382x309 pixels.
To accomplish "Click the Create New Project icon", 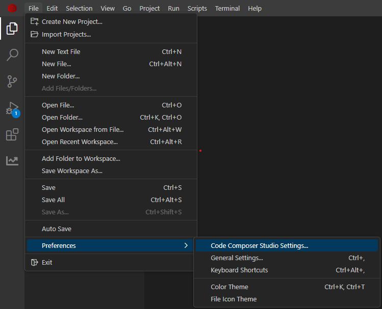I will point(34,22).
